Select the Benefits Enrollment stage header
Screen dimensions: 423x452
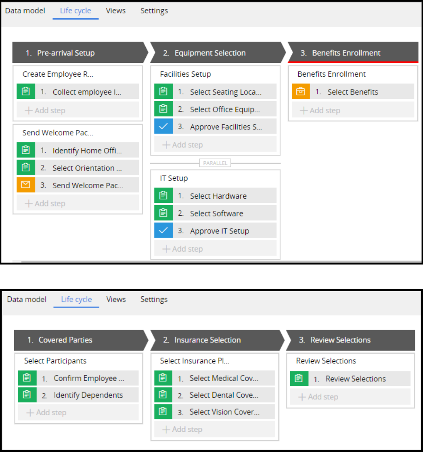point(346,53)
